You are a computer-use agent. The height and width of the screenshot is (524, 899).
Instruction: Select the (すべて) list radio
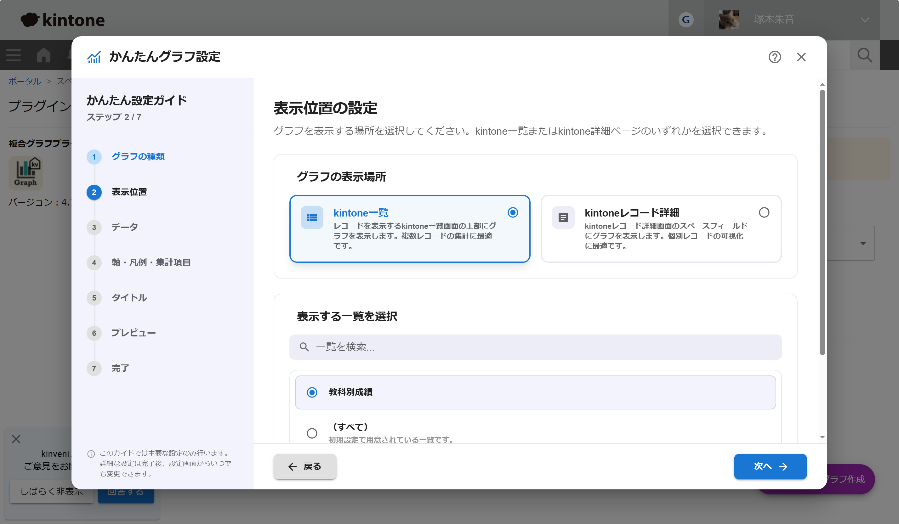coord(312,433)
